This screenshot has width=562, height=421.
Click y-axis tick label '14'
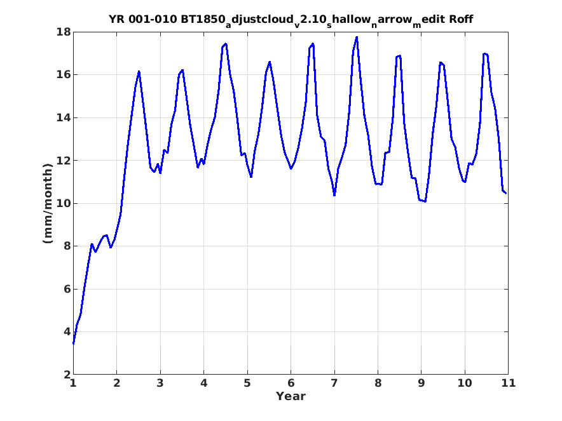64,117
